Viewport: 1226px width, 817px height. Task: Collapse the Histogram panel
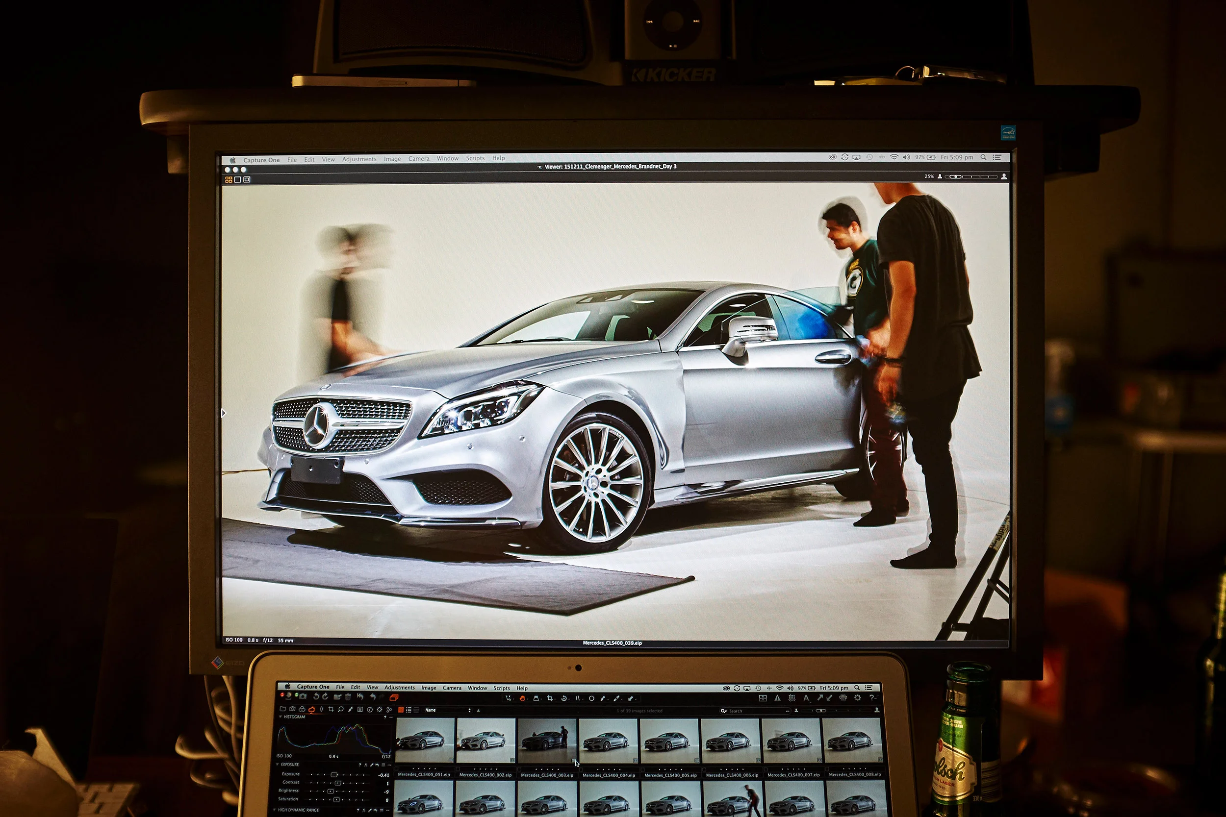(281, 717)
